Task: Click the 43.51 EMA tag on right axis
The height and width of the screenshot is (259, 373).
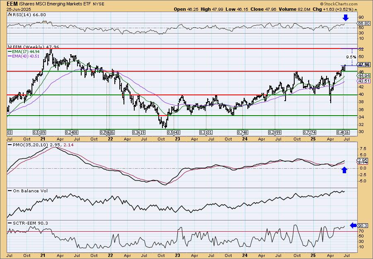Action: 364,81
